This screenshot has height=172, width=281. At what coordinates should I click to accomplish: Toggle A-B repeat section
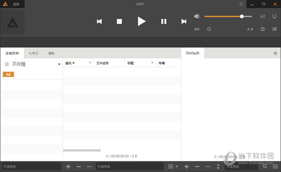click(250, 29)
